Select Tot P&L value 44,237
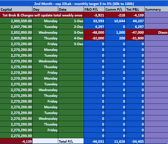 point(135,21)
